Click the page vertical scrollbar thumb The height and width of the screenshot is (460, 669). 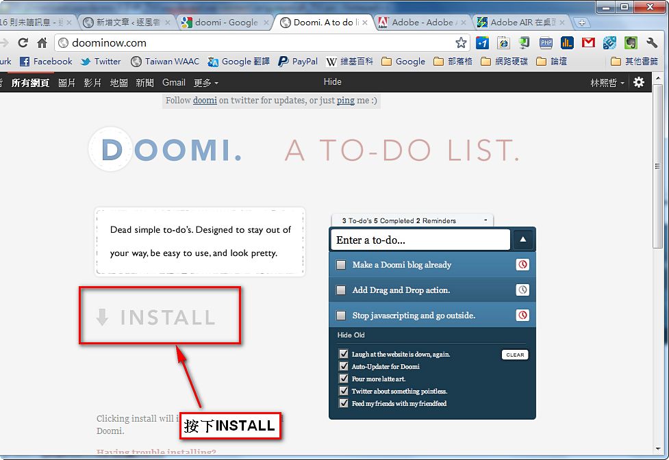point(657,166)
